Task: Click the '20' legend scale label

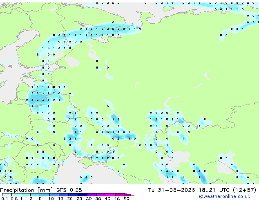Action: coord(70,198)
